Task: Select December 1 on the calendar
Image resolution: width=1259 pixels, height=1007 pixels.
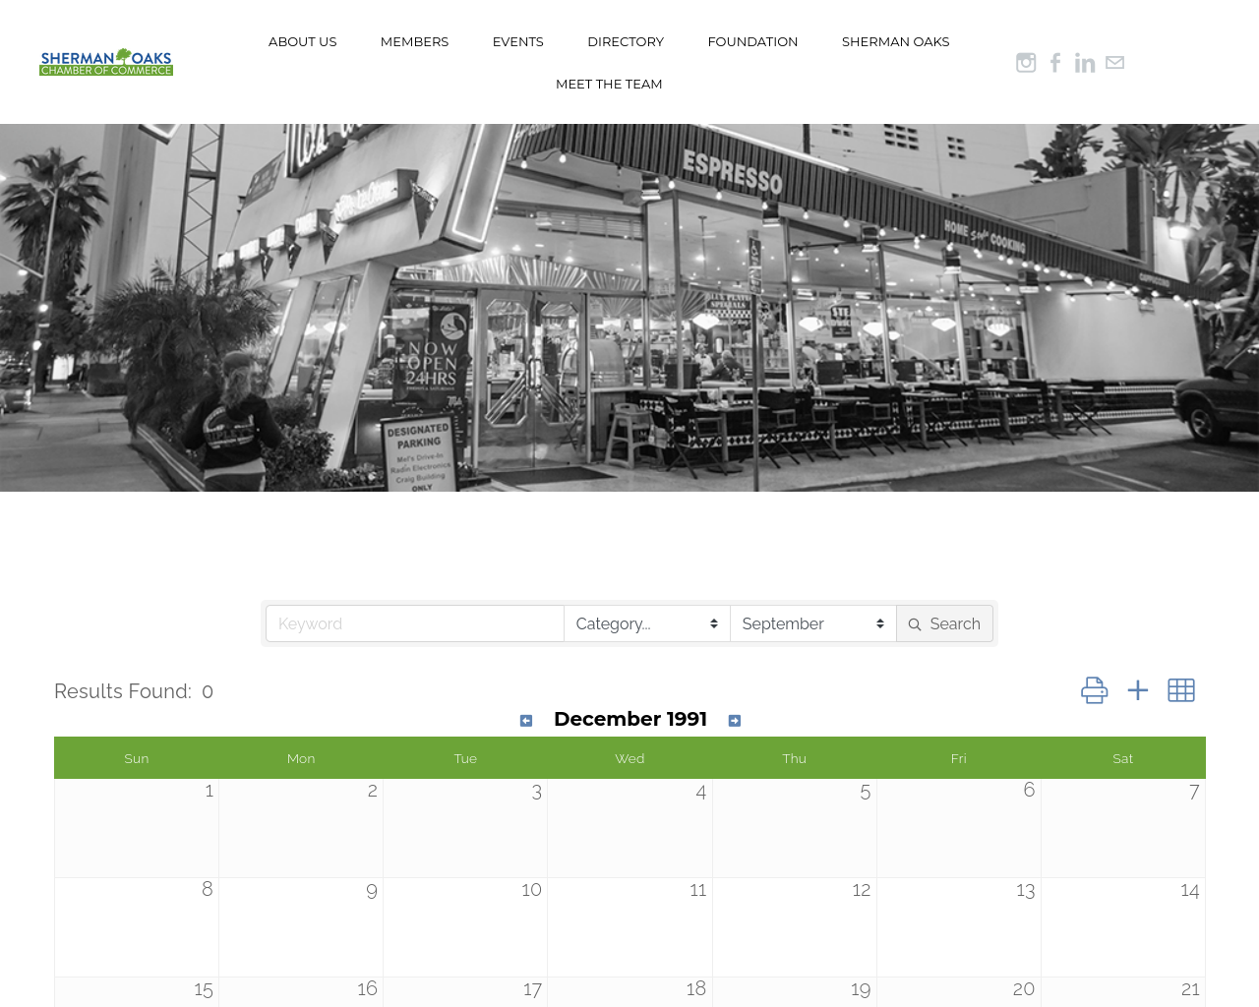Action: pos(137,828)
